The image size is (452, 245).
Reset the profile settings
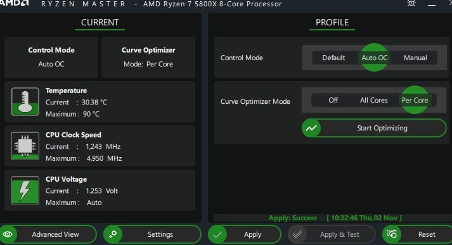[x=417, y=234]
